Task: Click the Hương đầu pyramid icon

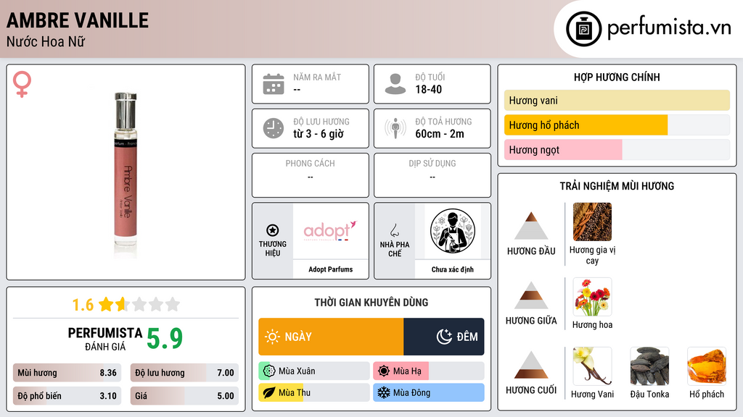Action: pyautogui.click(x=531, y=226)
